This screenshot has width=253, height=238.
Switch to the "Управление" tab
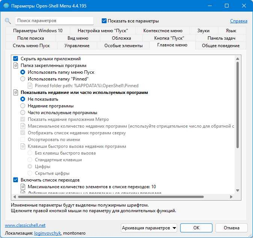point(77,46)
